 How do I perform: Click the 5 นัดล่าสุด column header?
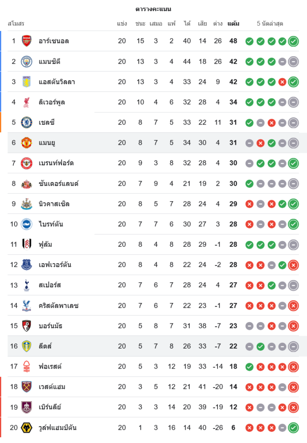270,23
